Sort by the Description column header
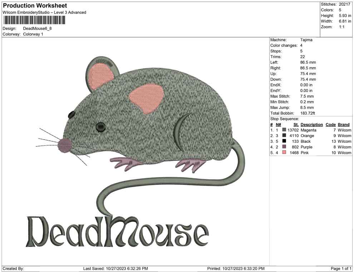354x272 pixels. click(x=311, y=124)
